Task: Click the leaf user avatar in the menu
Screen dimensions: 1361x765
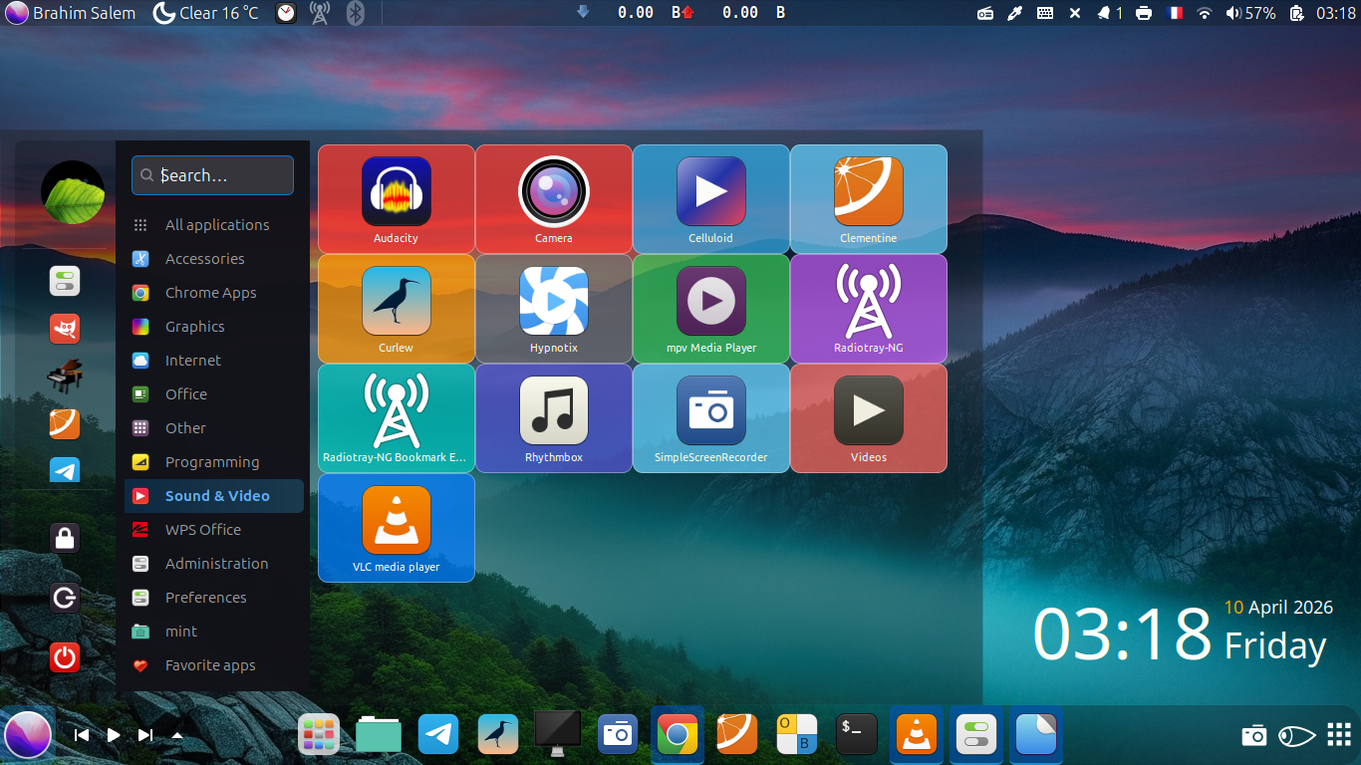Action: pos(73,192)
